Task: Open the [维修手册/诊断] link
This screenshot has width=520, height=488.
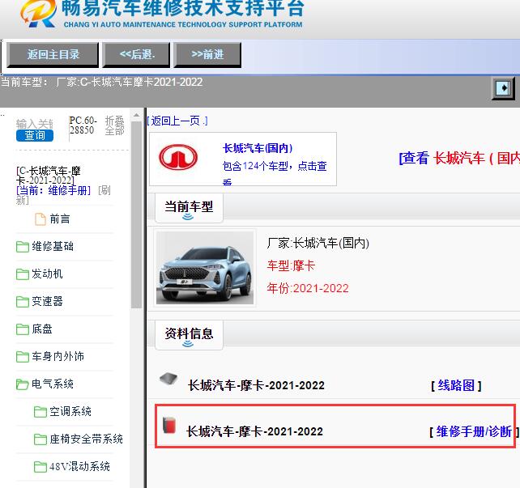Action: tap(474, 431)
